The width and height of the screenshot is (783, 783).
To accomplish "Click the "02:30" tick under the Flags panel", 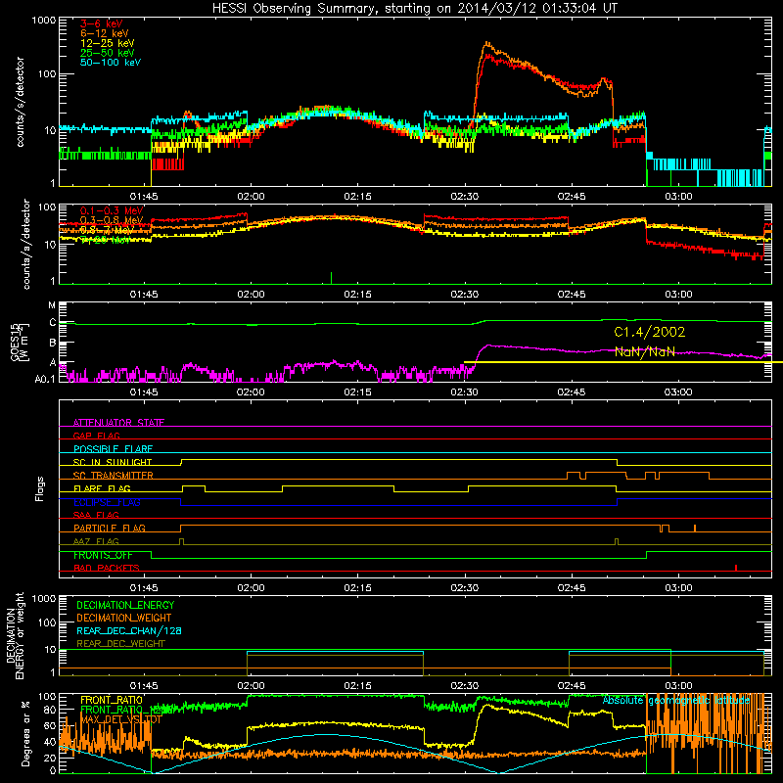I will (x=464, y=588).
